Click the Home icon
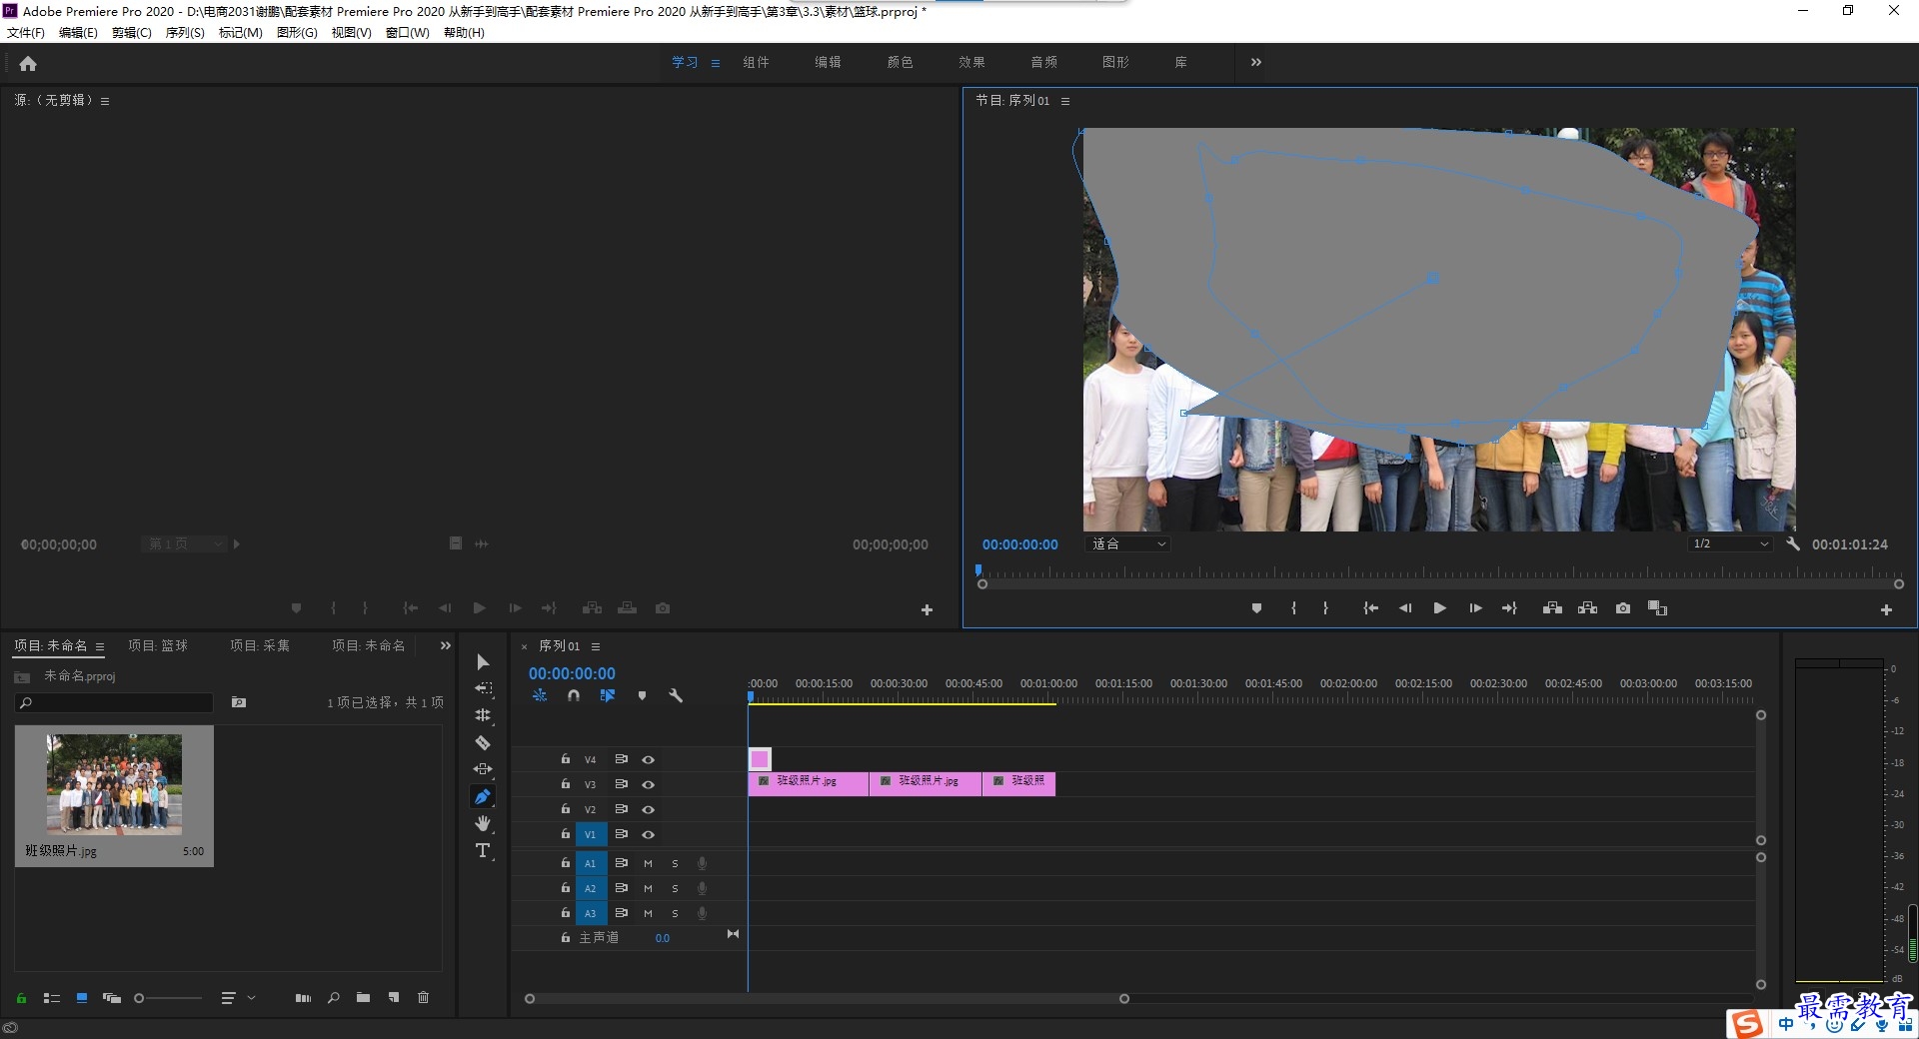 (x=28, y=63)
